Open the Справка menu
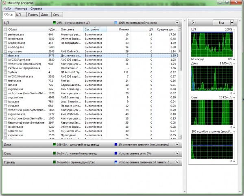The image size is (244, 196). click(36, 9)
